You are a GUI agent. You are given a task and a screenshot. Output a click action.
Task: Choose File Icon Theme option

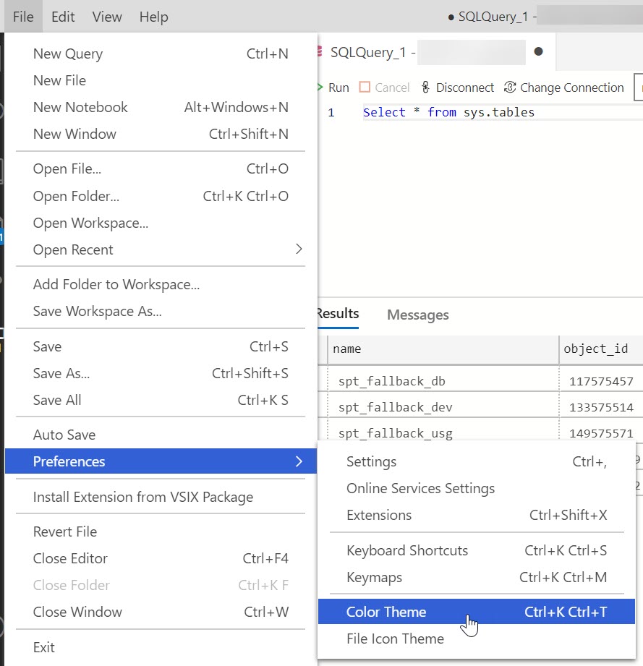pyautogui.click(x=395, y=639)
